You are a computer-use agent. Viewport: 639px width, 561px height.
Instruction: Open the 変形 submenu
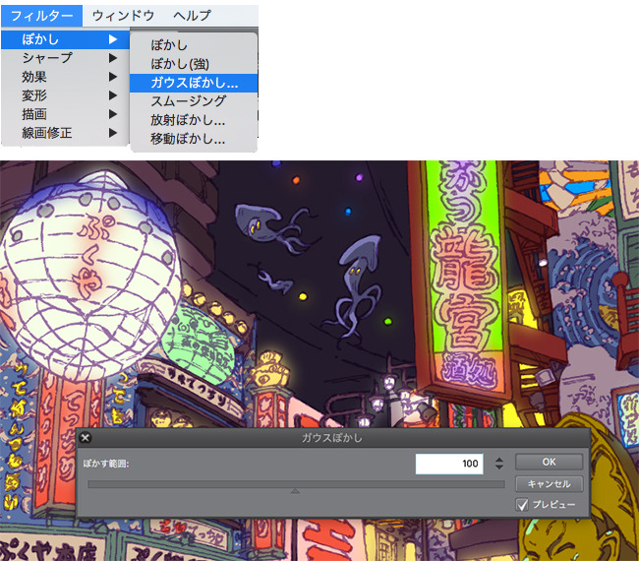tap(65, 95)
